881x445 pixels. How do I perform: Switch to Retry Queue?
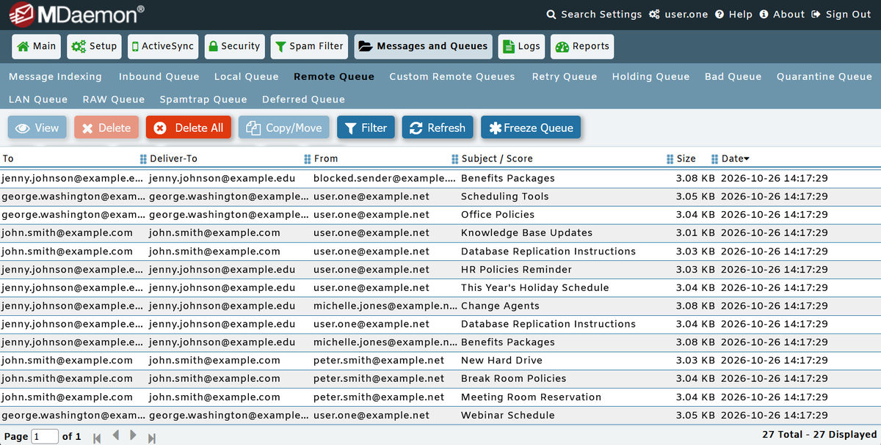pos(565,76)
